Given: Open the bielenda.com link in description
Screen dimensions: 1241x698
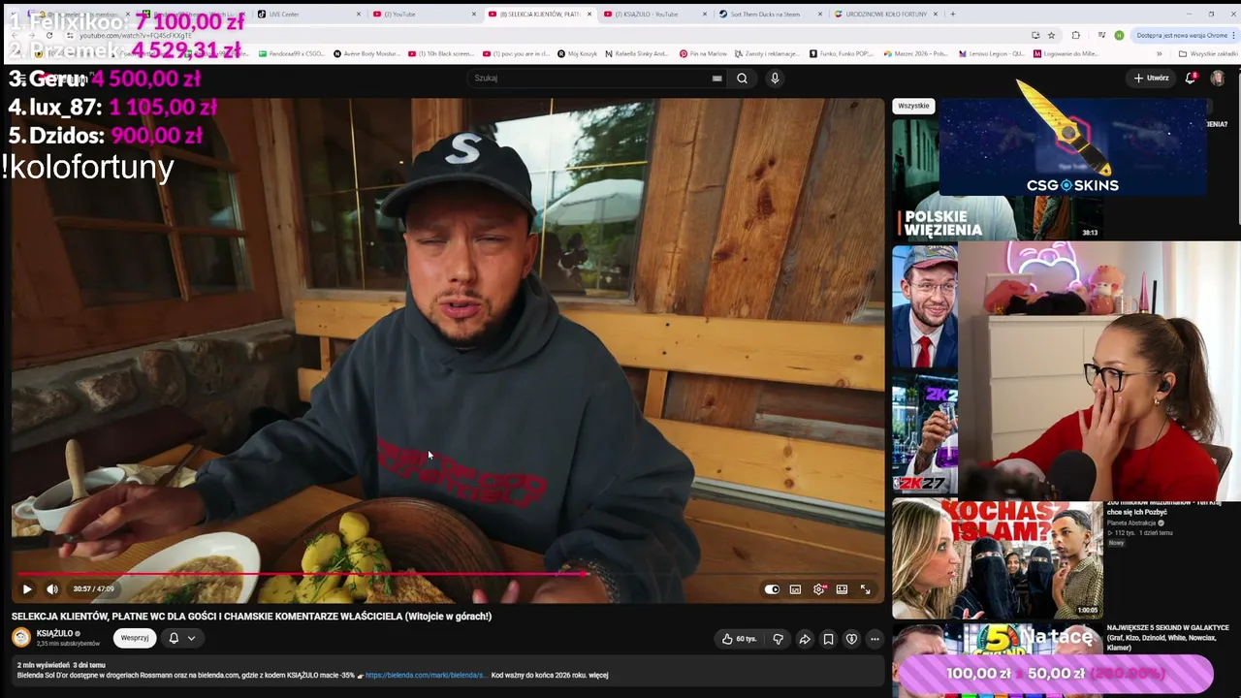Looking at the screenshot, I should [426, 675].
